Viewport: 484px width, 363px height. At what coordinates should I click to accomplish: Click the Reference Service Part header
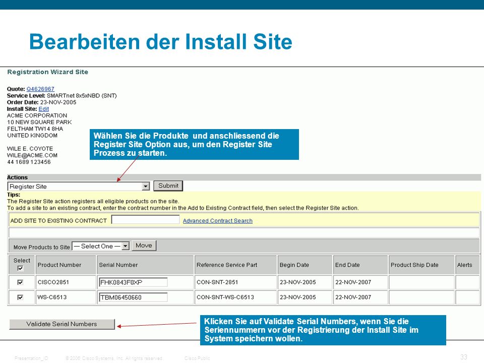235,265
